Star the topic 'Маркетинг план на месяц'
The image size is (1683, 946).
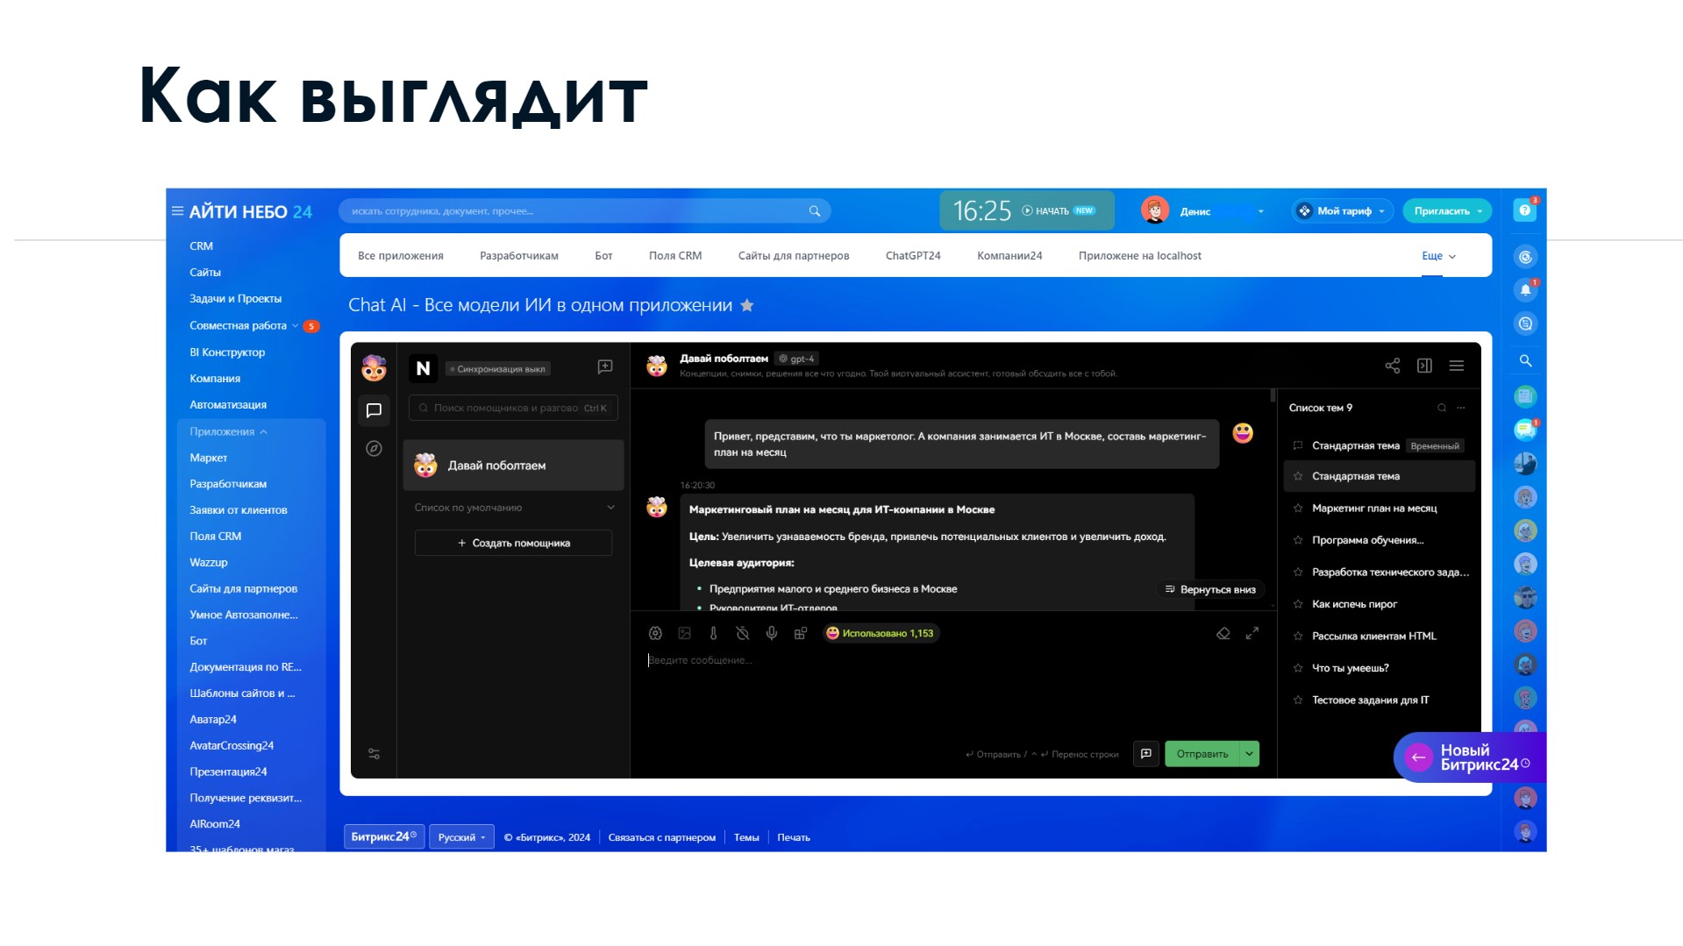(x=1298, y=509)
